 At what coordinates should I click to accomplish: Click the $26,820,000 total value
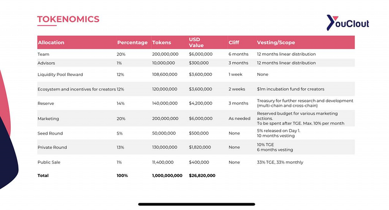tap(202, 175)
